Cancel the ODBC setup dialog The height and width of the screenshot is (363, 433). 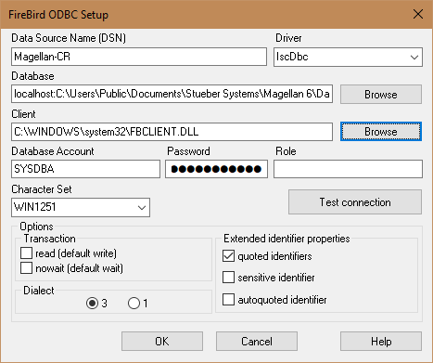pos(257,342)
